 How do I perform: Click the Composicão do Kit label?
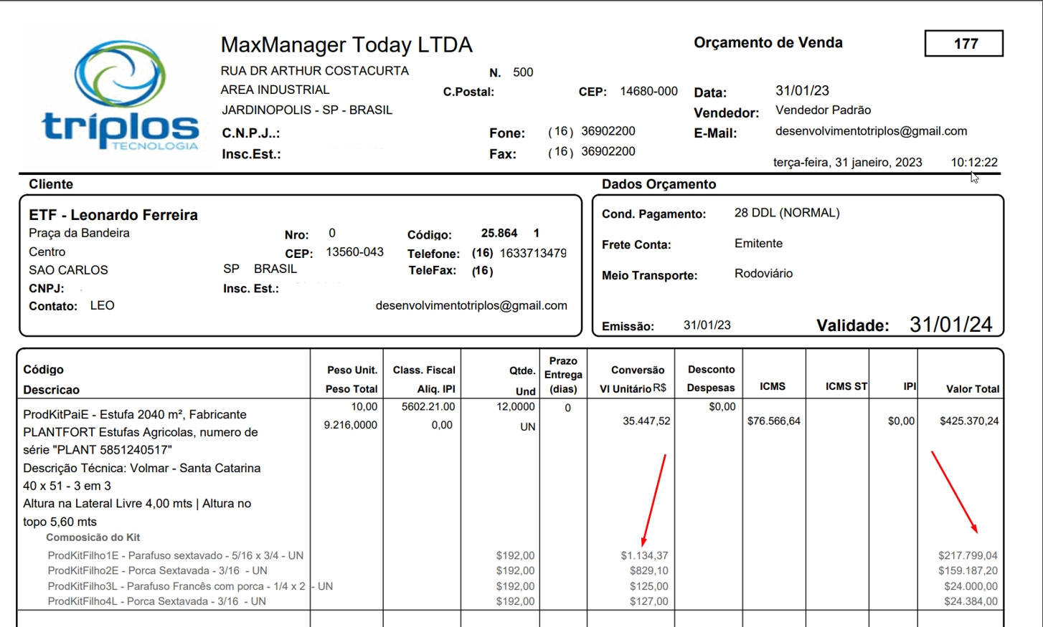(x=93, y=537)
